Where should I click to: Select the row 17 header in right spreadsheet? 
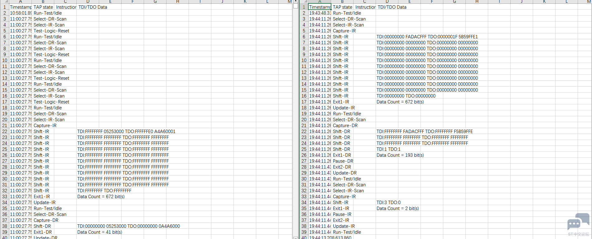click(x=304, y=102)
